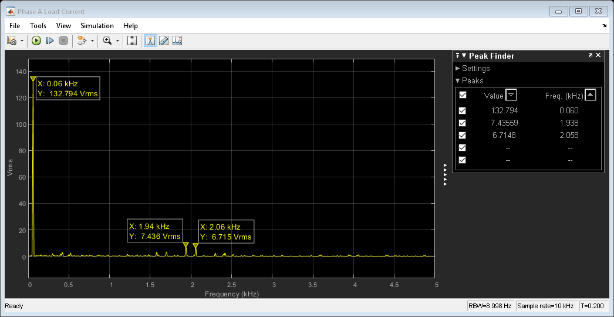614x317 pixels.
Task: Maximize the Phase A Load Current window
Action: point(578,11)
